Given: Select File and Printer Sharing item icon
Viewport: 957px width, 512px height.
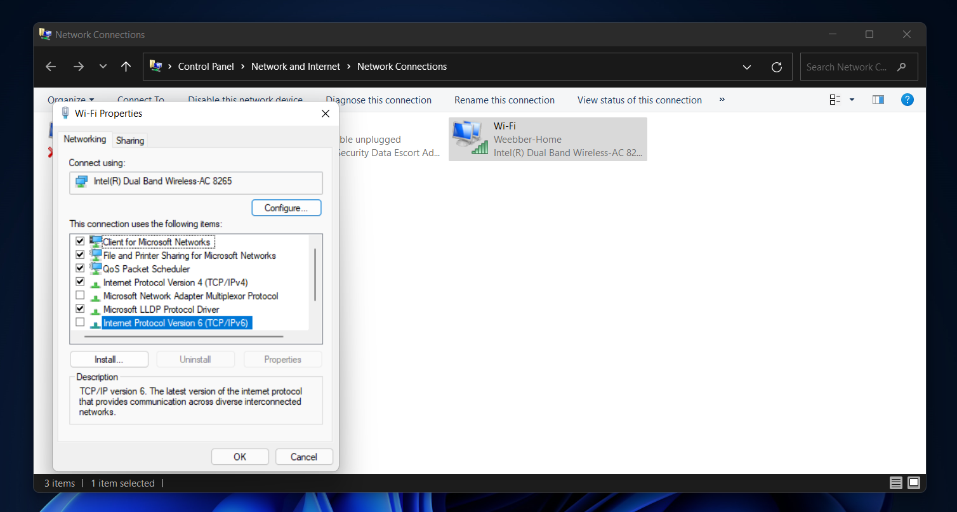Looking at the screenshot, I should (x=95, y=255).
